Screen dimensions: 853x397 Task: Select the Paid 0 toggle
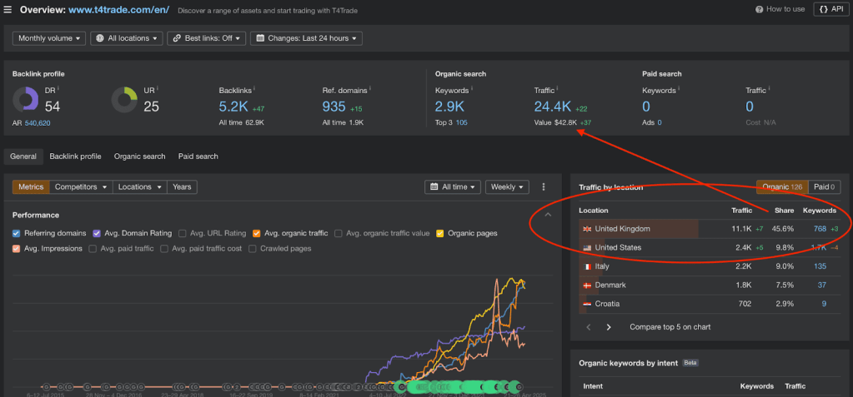825,186
